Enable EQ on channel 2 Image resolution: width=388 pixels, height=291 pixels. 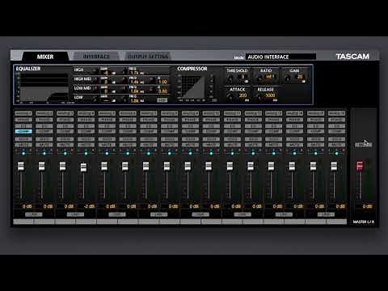44,126
